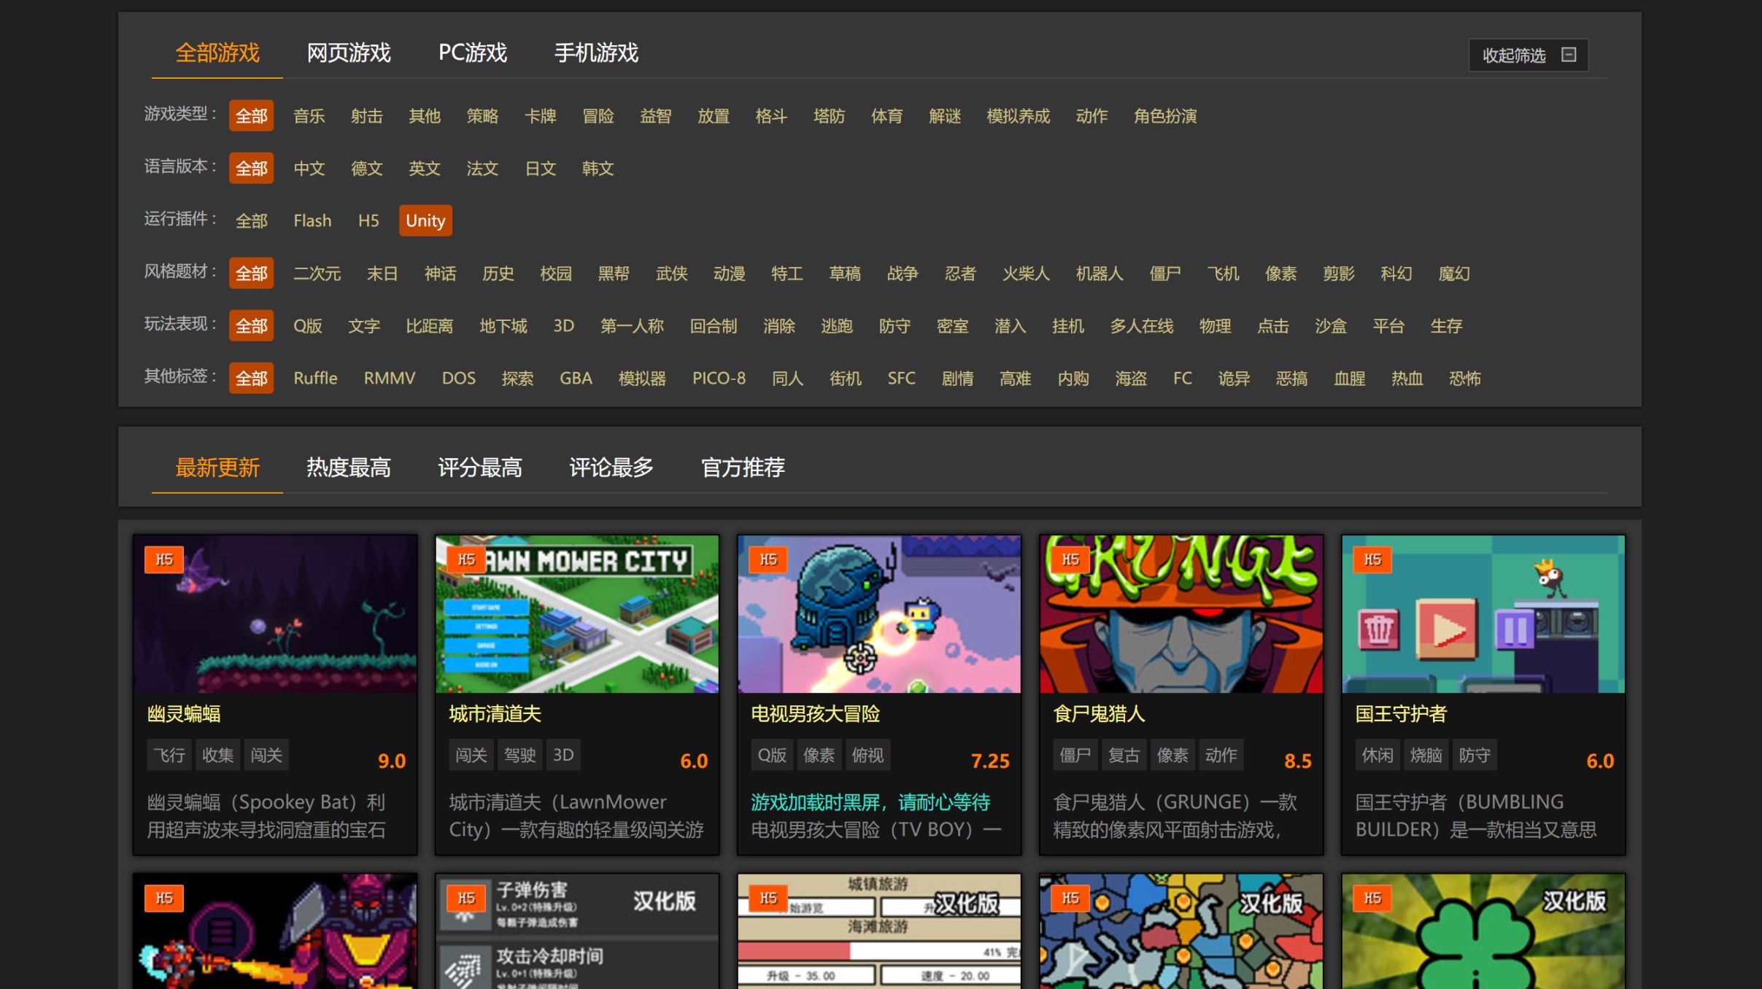Screen dimensions: 1762x989
Task: Filter gameplay by 地下城
Action: (503, 326)
